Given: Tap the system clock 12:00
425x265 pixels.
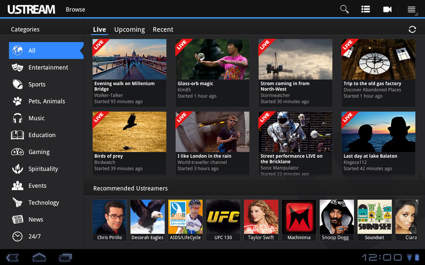Looking at the screenshot, I should point(382,257).
